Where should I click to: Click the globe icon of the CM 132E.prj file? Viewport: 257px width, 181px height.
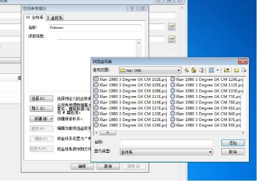point(173,85)
